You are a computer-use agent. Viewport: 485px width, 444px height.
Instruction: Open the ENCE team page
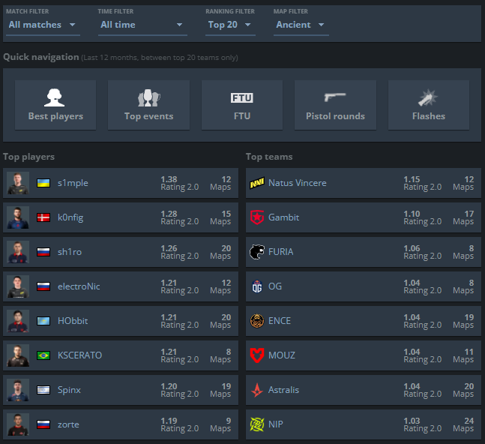pos(280,321)
